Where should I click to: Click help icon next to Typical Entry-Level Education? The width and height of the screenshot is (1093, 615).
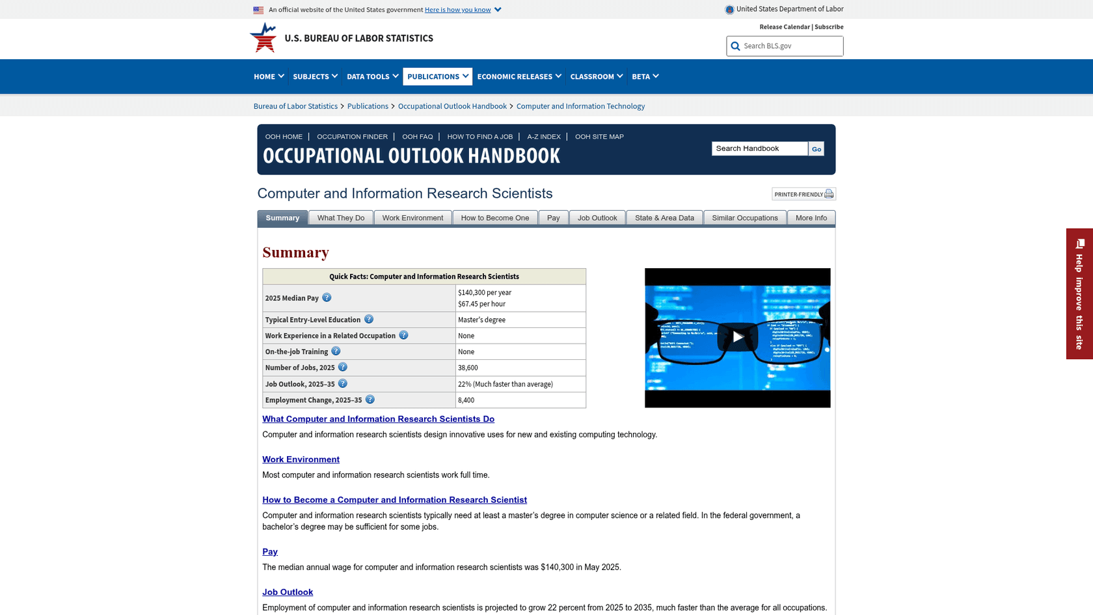coord(369,319)
